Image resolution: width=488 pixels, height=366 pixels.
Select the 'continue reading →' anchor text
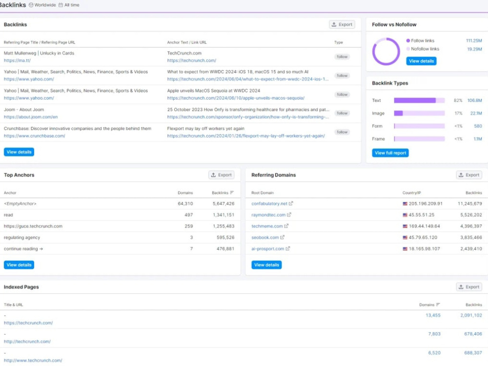[23, 249]
